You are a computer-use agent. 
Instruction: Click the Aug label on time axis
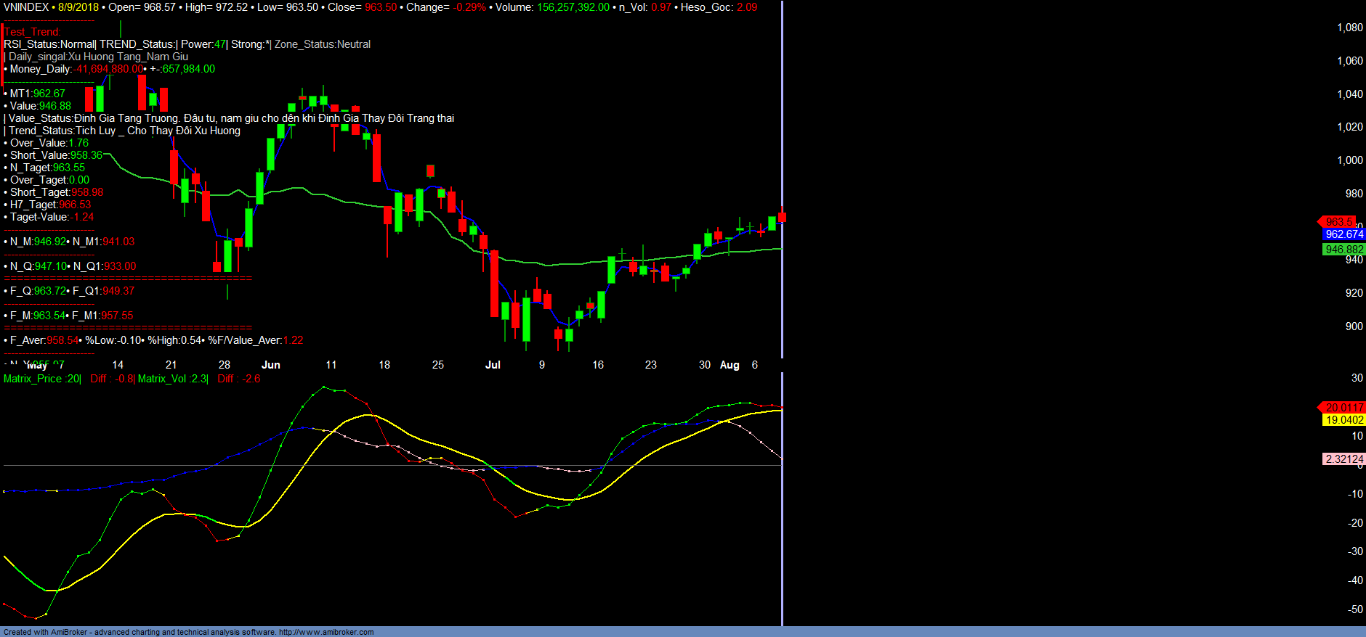tap(730, 365)
